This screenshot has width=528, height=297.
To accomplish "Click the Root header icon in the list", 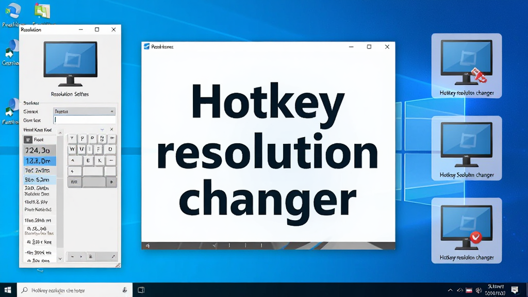I will coord(28,139).
